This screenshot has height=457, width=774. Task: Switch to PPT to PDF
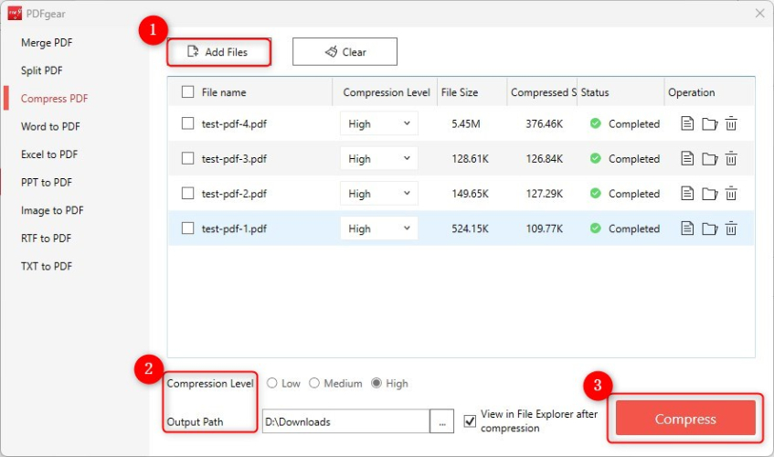pos(47,183)
